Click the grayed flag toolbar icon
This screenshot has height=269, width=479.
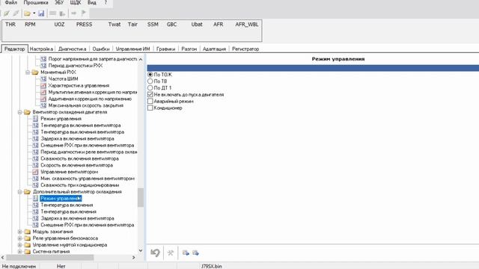click(84, 13)
